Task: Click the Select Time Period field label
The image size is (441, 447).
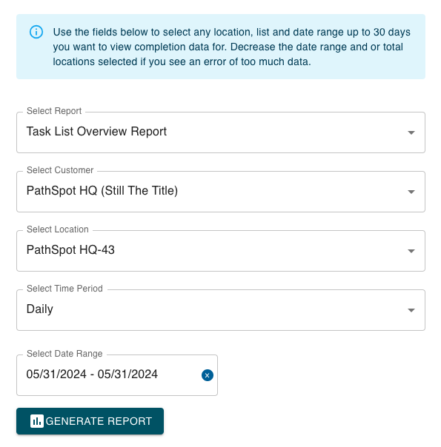Action: click(x=64, y=289)
